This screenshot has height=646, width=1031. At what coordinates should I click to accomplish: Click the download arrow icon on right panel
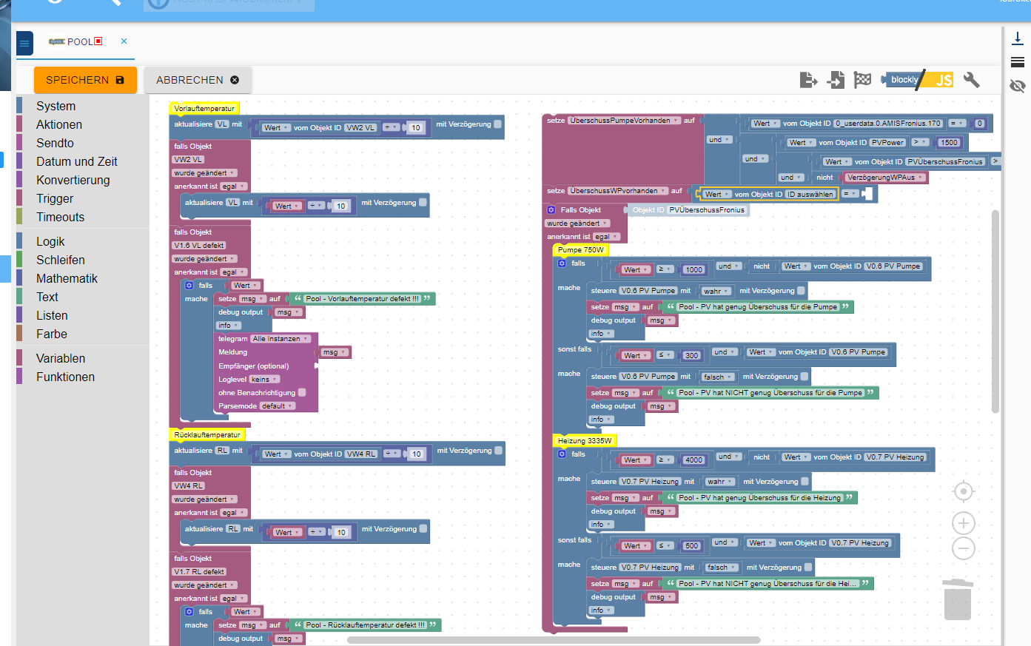click(x=1018, y=38)
